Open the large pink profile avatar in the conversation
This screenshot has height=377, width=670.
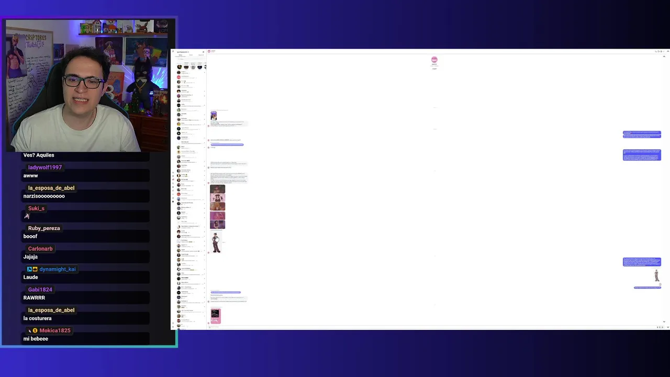pos(434,60)
